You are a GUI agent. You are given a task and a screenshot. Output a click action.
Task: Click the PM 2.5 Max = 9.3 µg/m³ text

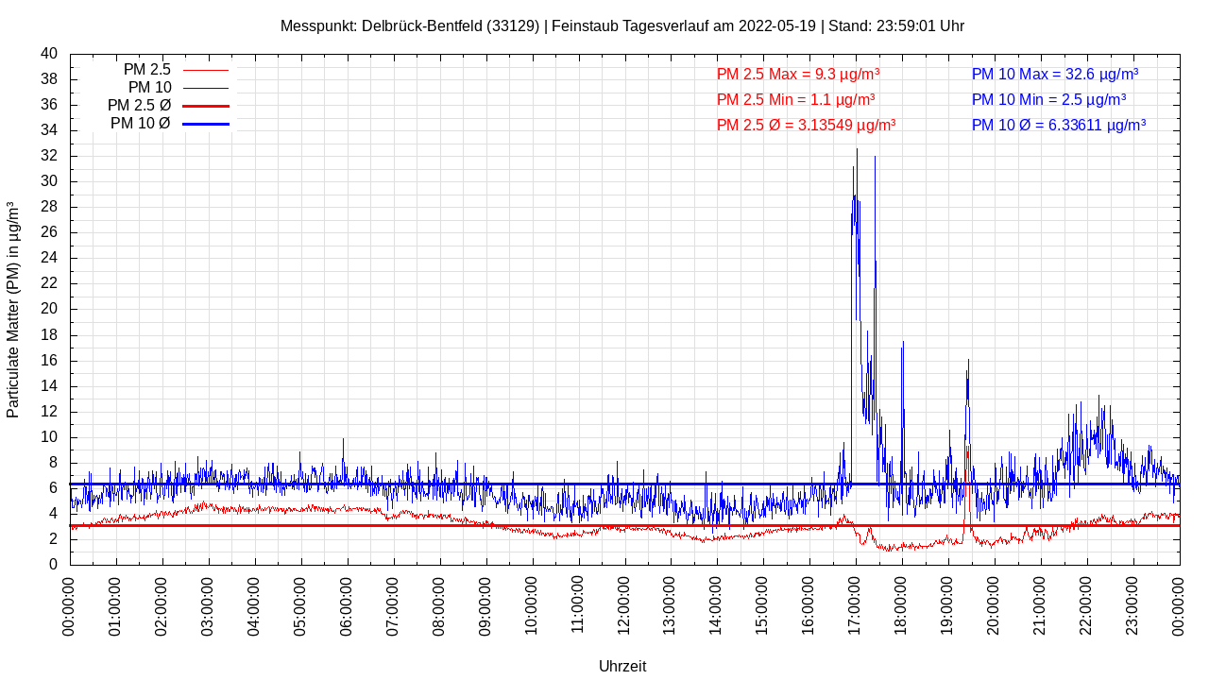tap(798, 74)
